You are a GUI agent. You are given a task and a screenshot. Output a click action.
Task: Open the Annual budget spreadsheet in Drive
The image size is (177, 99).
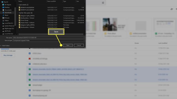coord(37,85)
